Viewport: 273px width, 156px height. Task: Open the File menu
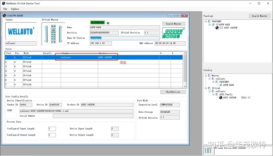click(5, 9)
